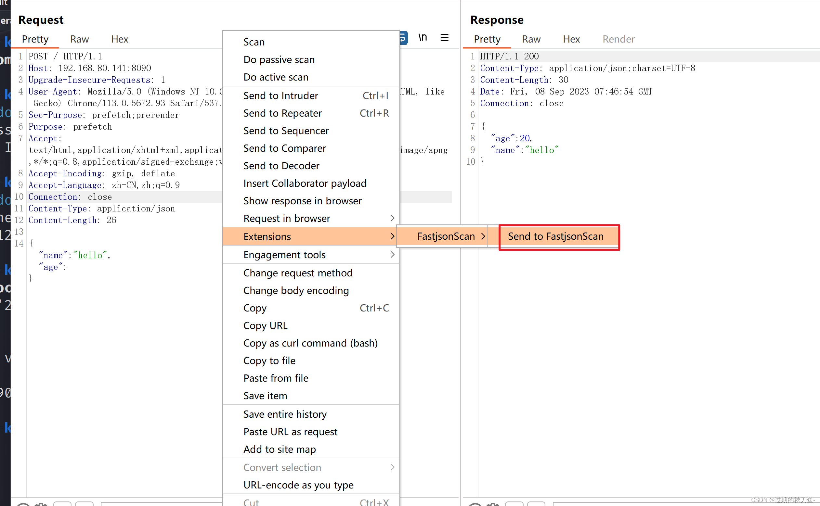
Task: Select Save entire history
Action: [x=311, y=414]
